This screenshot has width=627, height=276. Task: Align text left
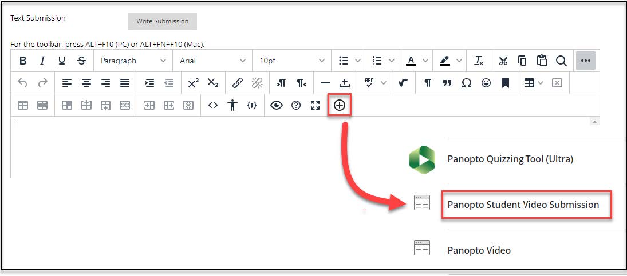(x=67, y=83)
